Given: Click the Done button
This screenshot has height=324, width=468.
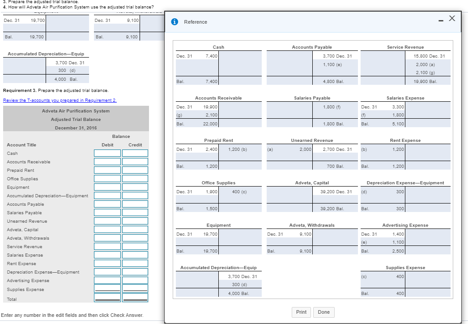Looking at the screenshot, I should click(x=324, y=312).
